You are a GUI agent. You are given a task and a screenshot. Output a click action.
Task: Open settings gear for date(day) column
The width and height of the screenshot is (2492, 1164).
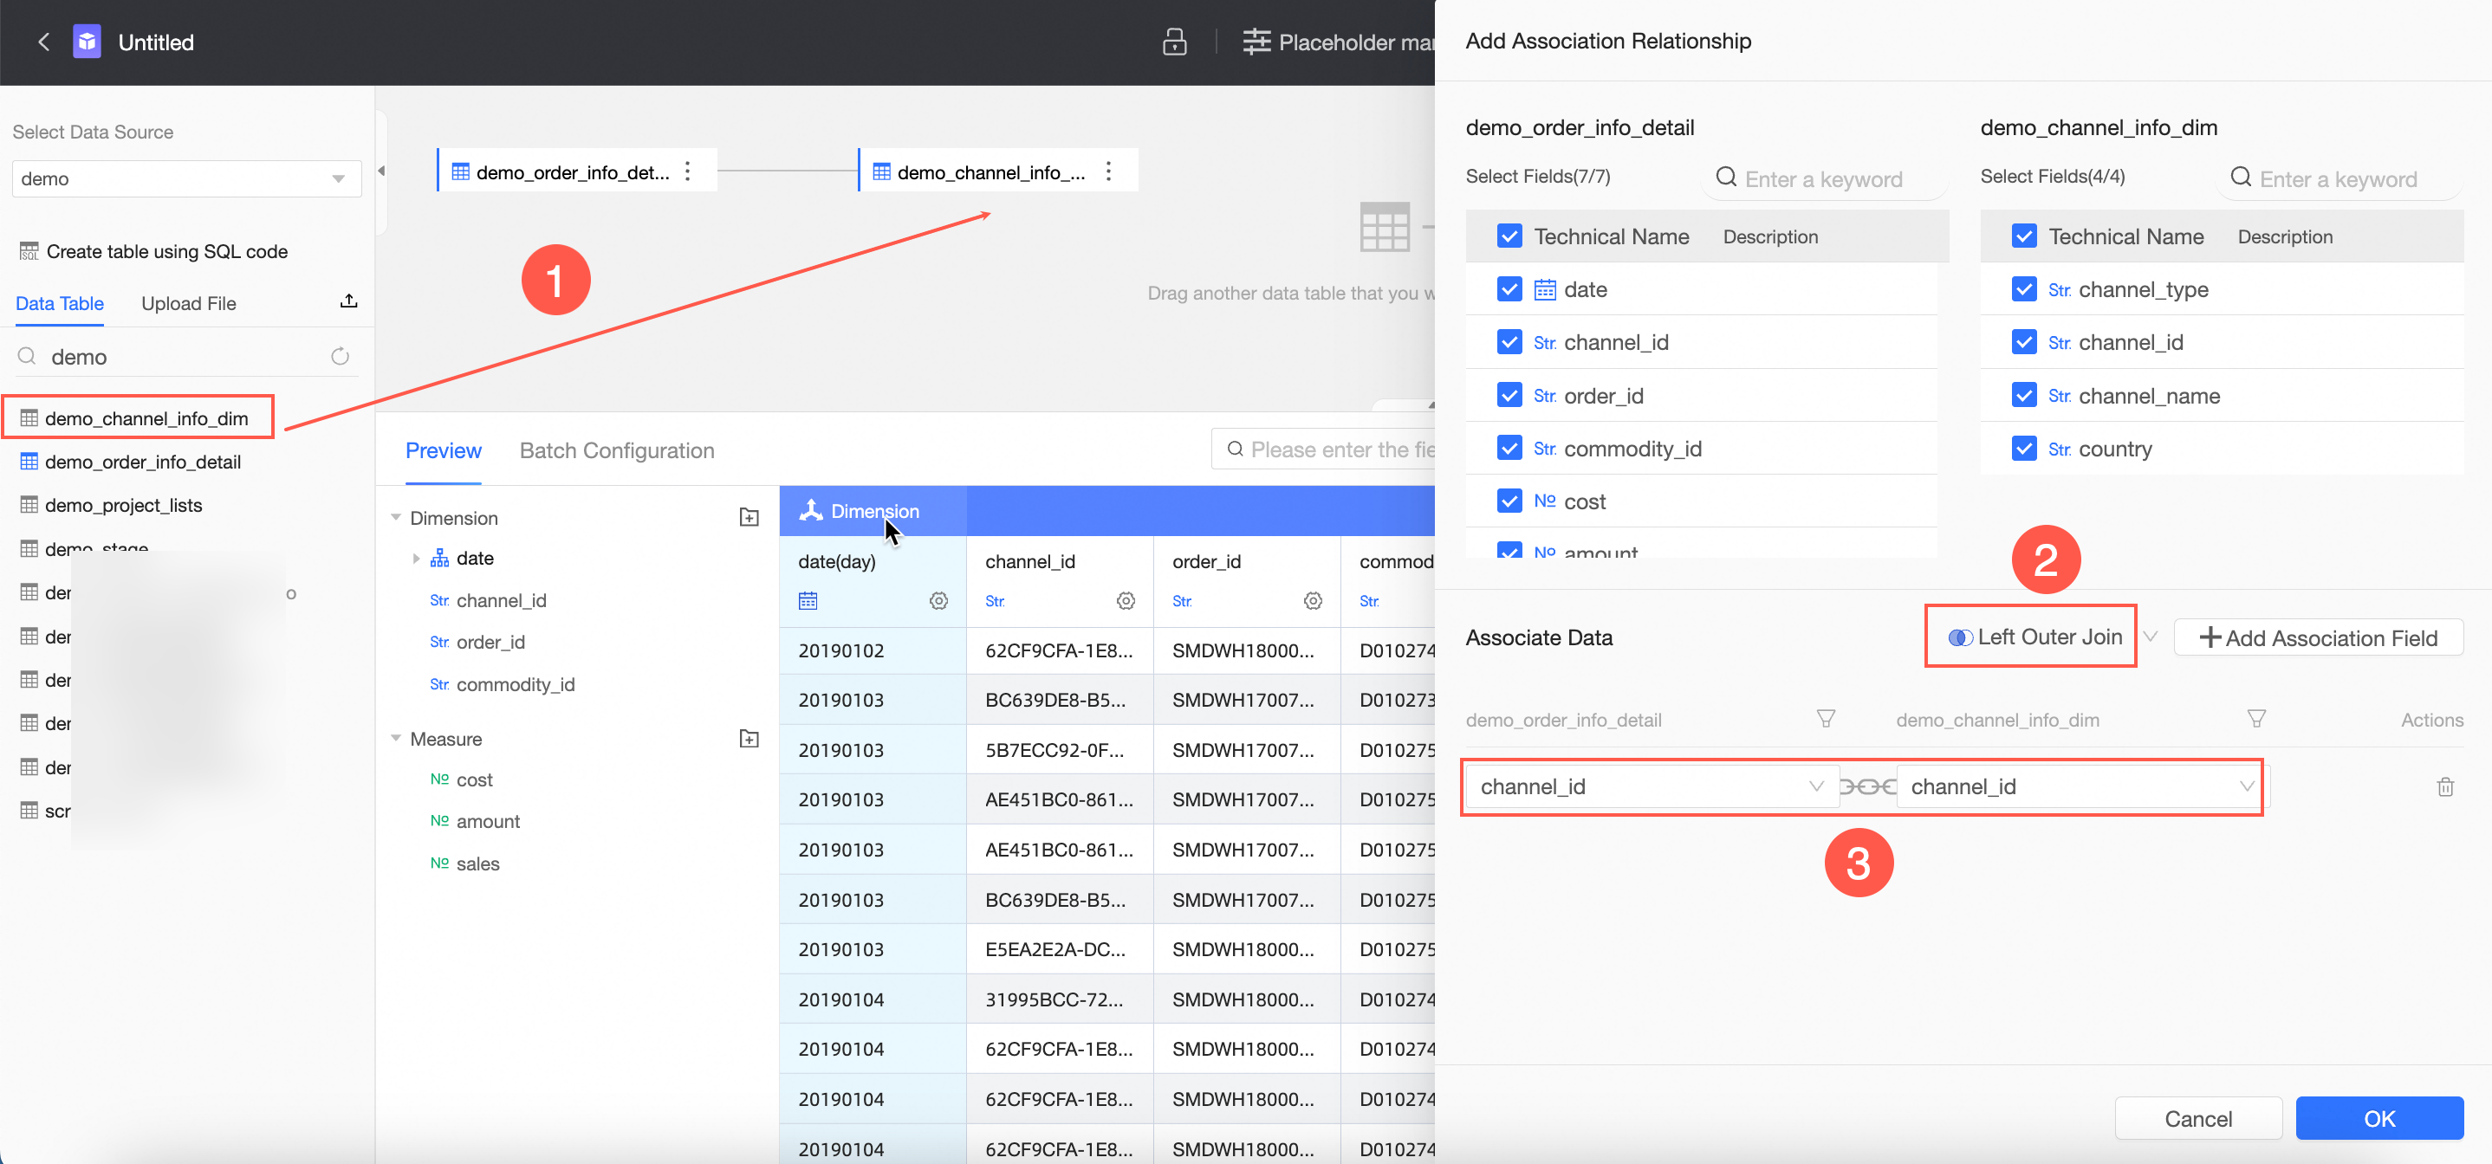[938, 601]
